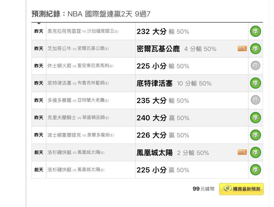Click the green 準 icon on the 240 大分 row
This screenshot has height=207, width=274.
[255, 118]
